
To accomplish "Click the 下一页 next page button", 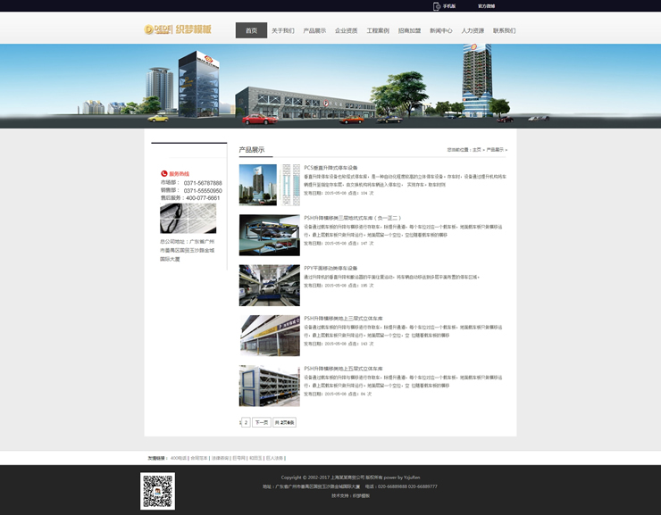I will click(x=261, y=422).
